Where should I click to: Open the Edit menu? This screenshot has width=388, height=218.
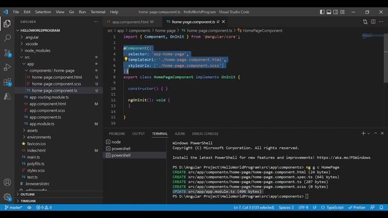coord(27,12)
